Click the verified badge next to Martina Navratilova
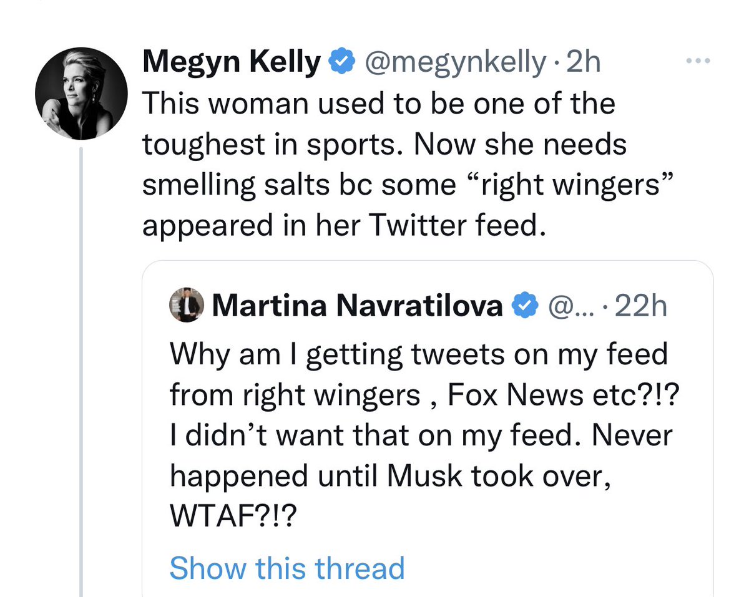The image size is (749, 597). click(526, 306)
